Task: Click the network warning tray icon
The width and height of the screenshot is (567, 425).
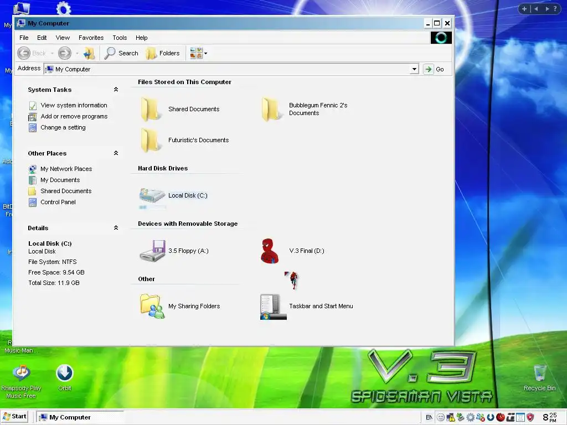Action: tap(451, 417)
